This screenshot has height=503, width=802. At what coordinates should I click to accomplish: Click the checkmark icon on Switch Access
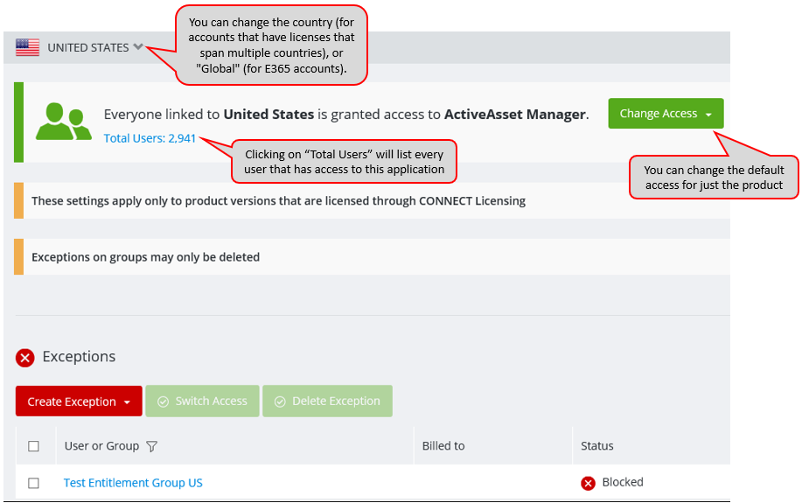(x=164, y=402)
